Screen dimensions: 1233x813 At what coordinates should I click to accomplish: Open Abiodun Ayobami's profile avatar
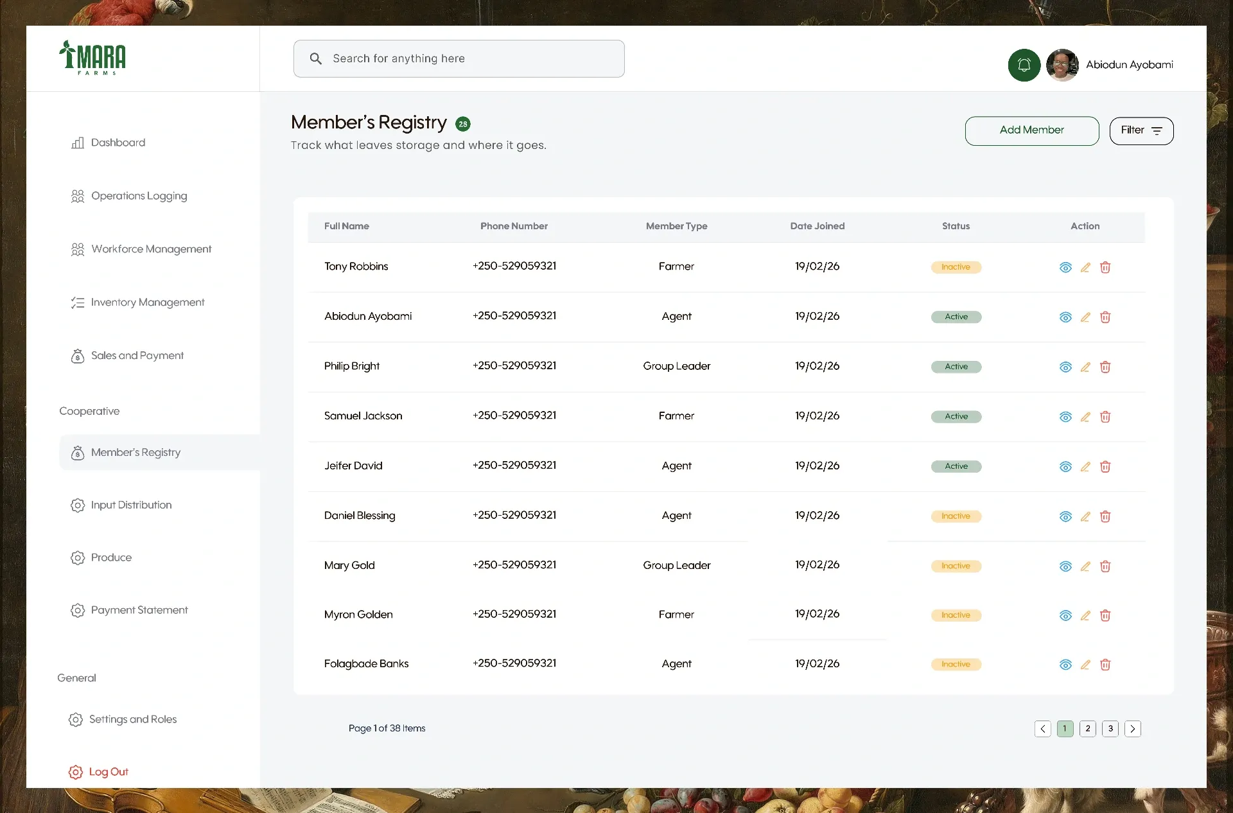point(1062,65)
